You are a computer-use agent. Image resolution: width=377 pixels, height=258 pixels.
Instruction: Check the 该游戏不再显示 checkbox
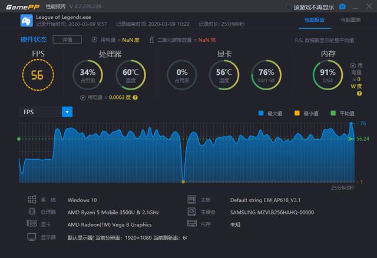pyautogui.click(x=289, y=7)
